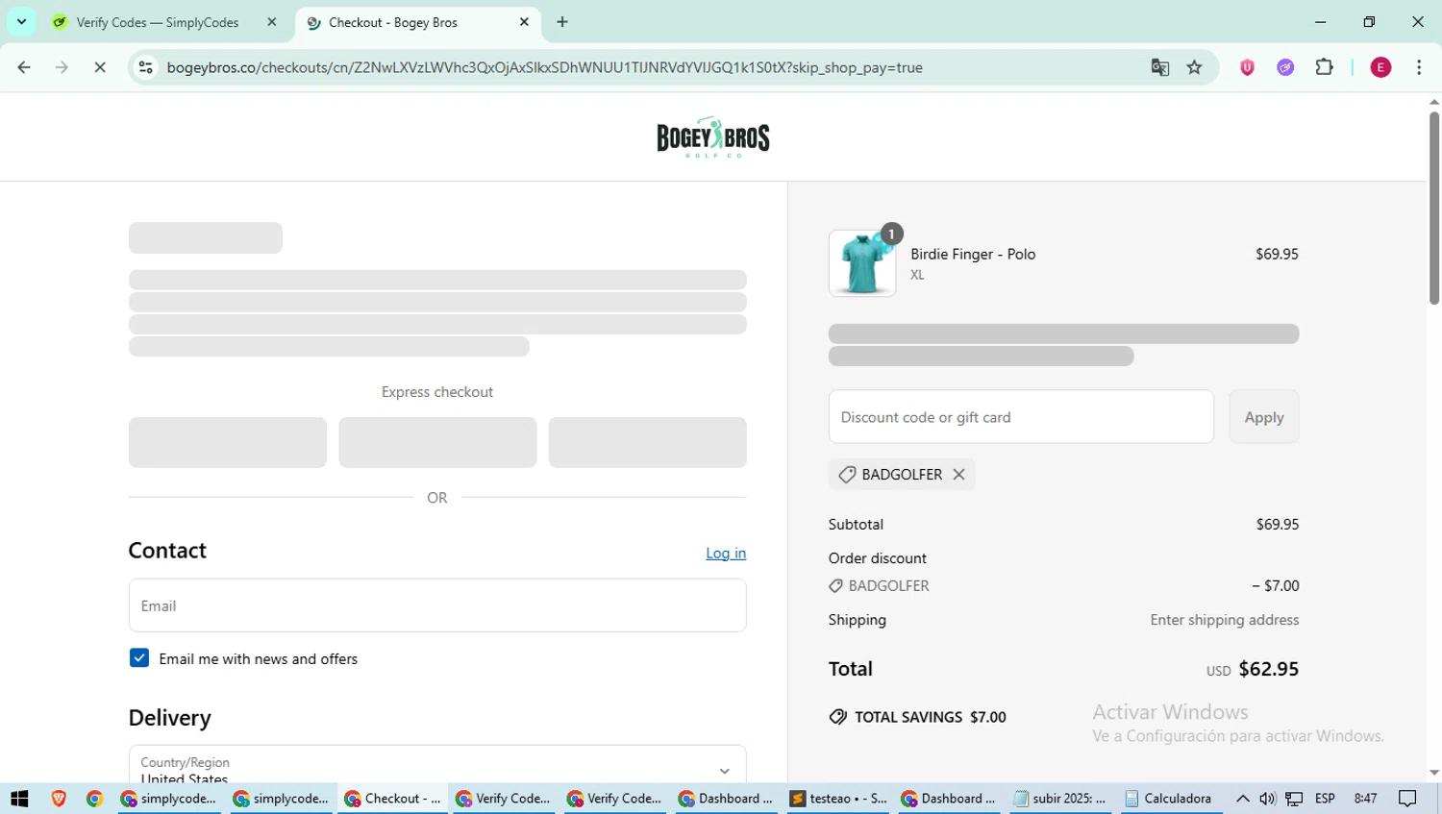1442x814 pixels.
Task: Open the Extensions puzzle icon
Action: pyautogui.click(x=1324, y=67)
